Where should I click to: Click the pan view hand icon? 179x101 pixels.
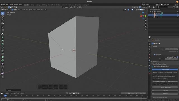[145, 24]
